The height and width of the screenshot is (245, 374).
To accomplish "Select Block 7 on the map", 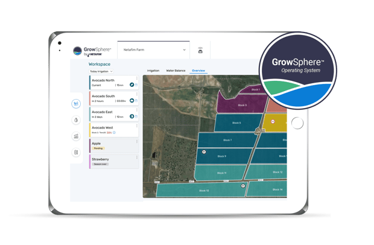I will point(226,140).
